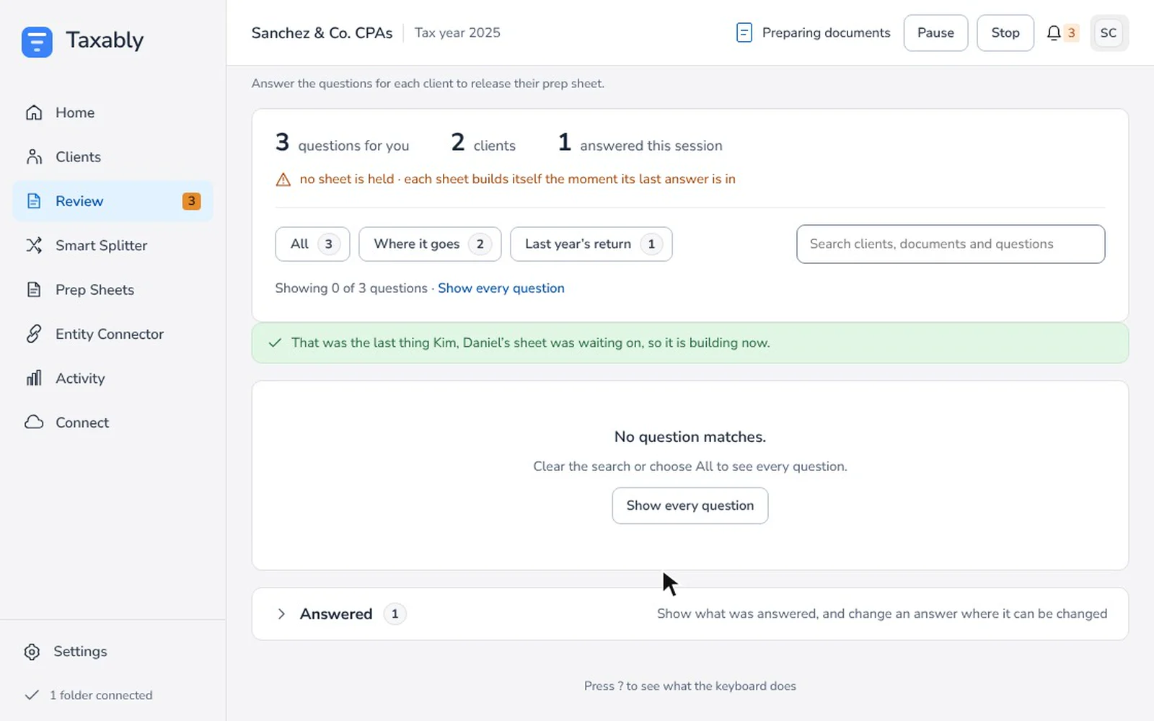This screenshot has width=1154, height=721.
Task: Open Connect via its cloud icon
Action: [x=34, y=423]
